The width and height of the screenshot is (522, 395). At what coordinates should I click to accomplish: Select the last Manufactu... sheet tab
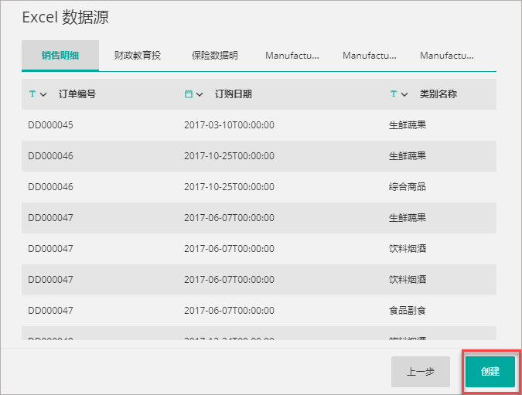447,56
